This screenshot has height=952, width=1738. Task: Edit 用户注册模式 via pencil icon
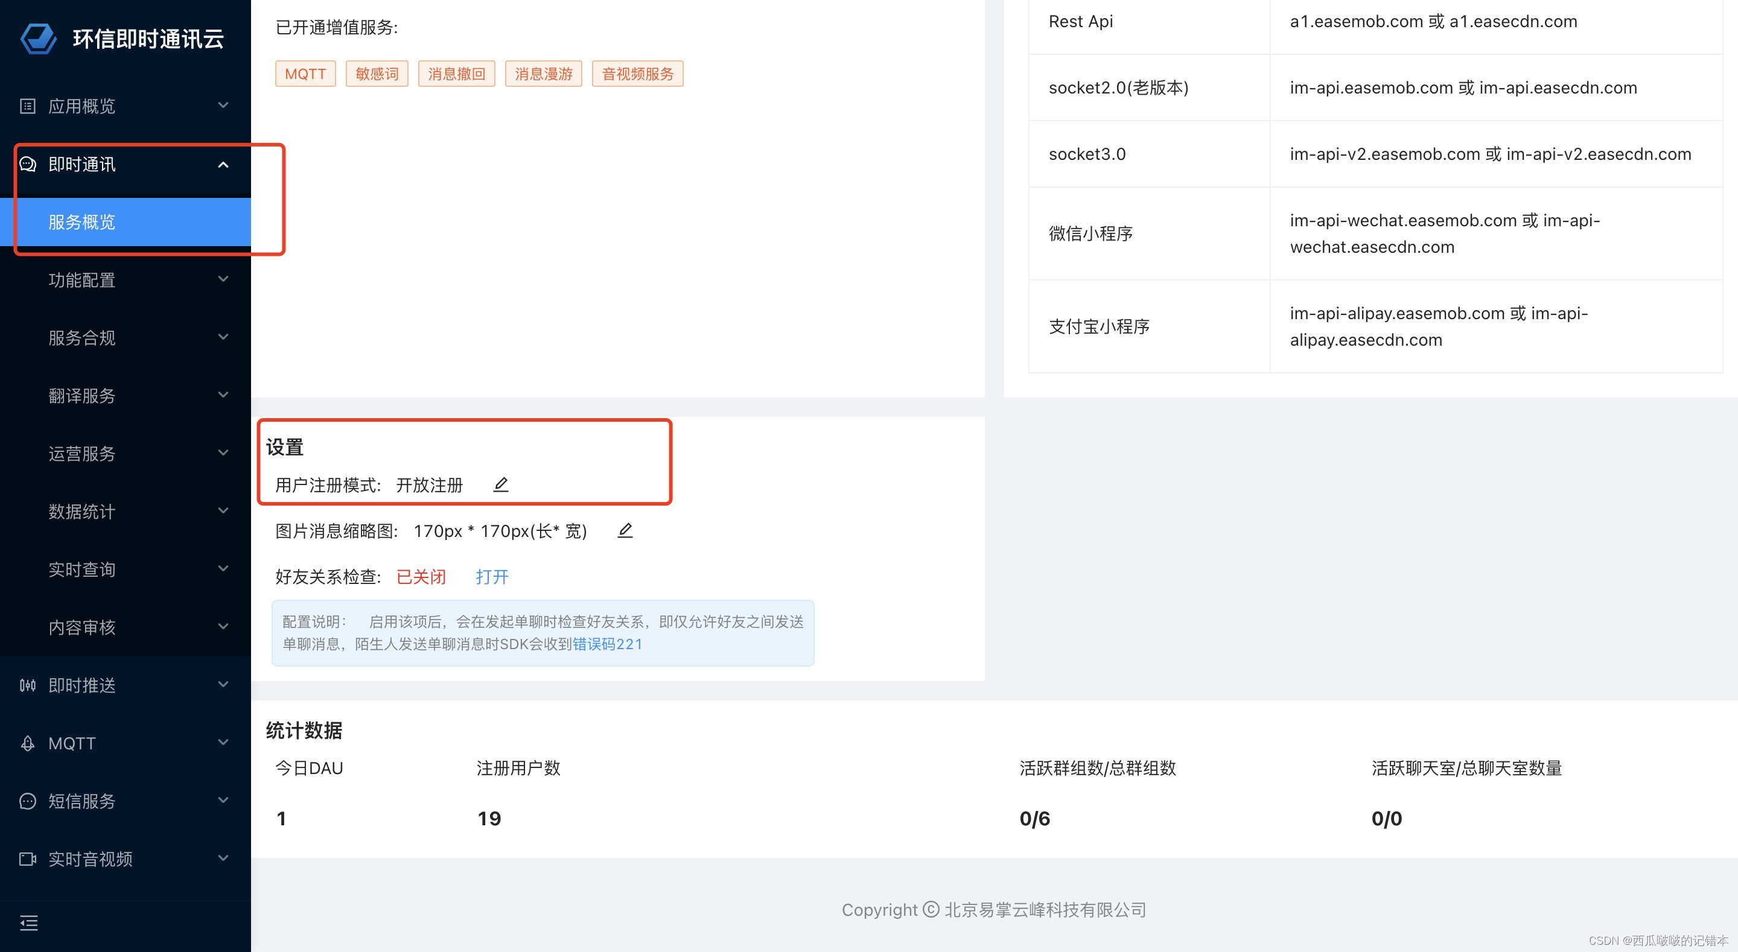point(501,484)
